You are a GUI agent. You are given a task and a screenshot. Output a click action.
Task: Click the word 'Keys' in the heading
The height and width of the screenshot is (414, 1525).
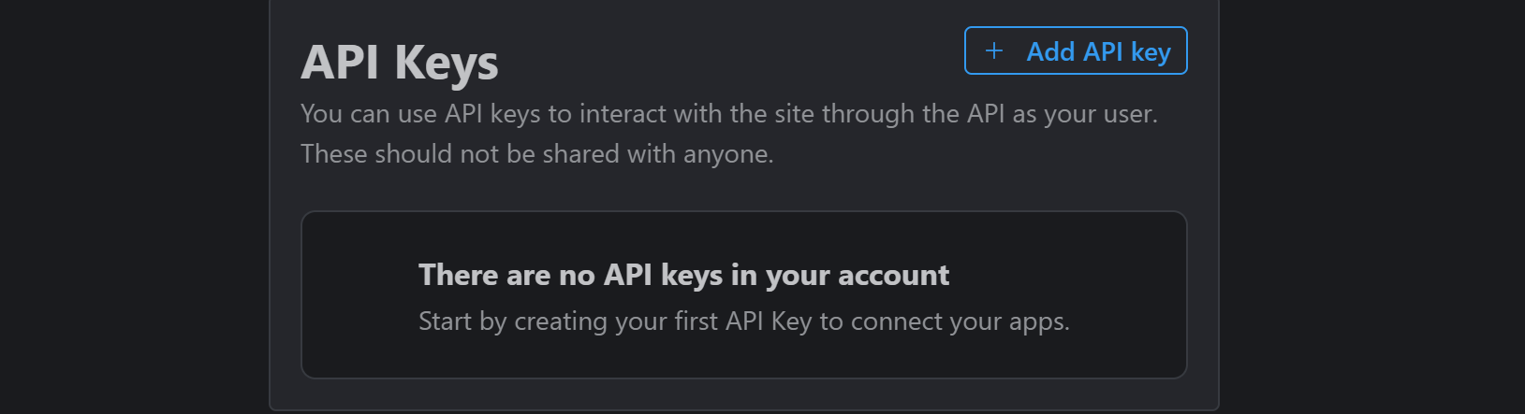coord(447,64)
